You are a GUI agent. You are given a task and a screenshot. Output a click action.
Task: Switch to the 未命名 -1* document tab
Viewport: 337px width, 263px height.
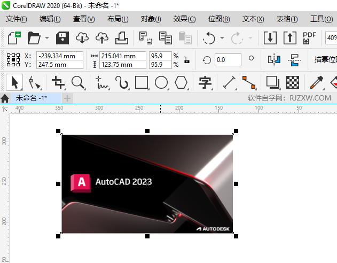tap(31, 98)
